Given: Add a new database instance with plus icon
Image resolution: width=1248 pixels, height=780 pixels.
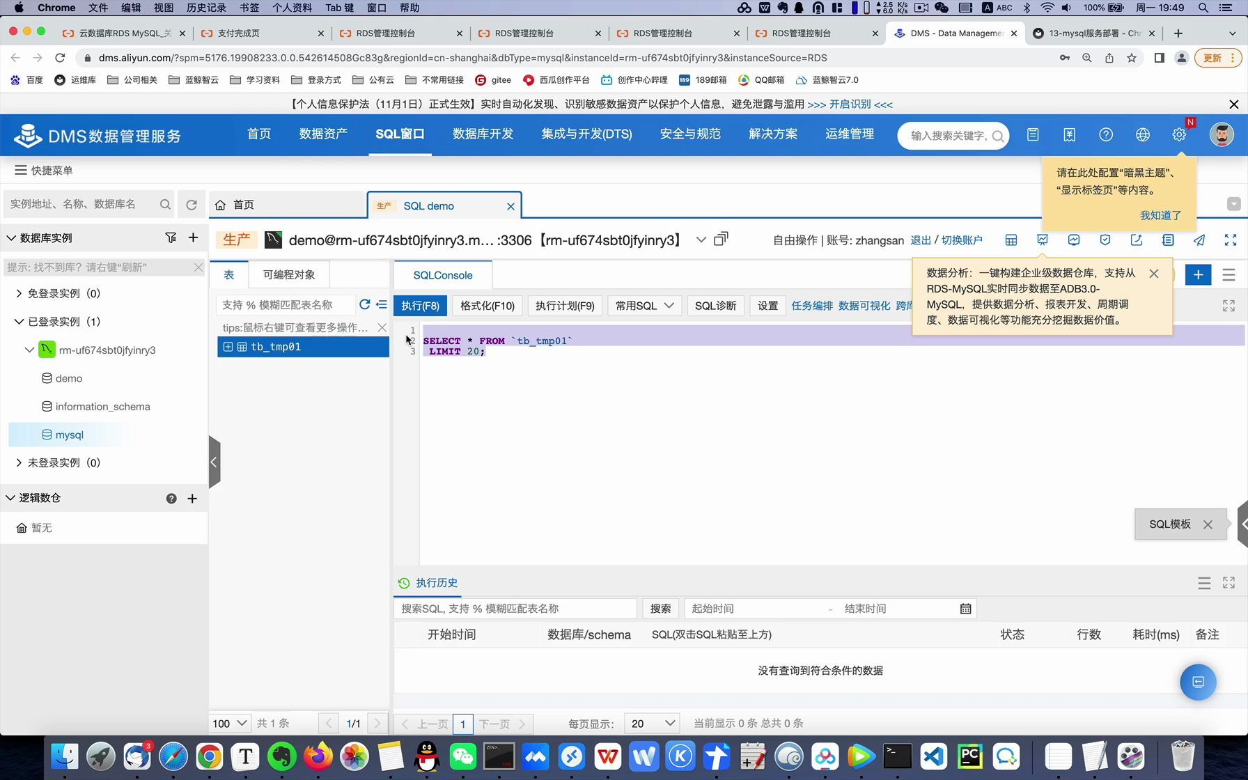Looking at the screenshot, I should tap(193, 237).
